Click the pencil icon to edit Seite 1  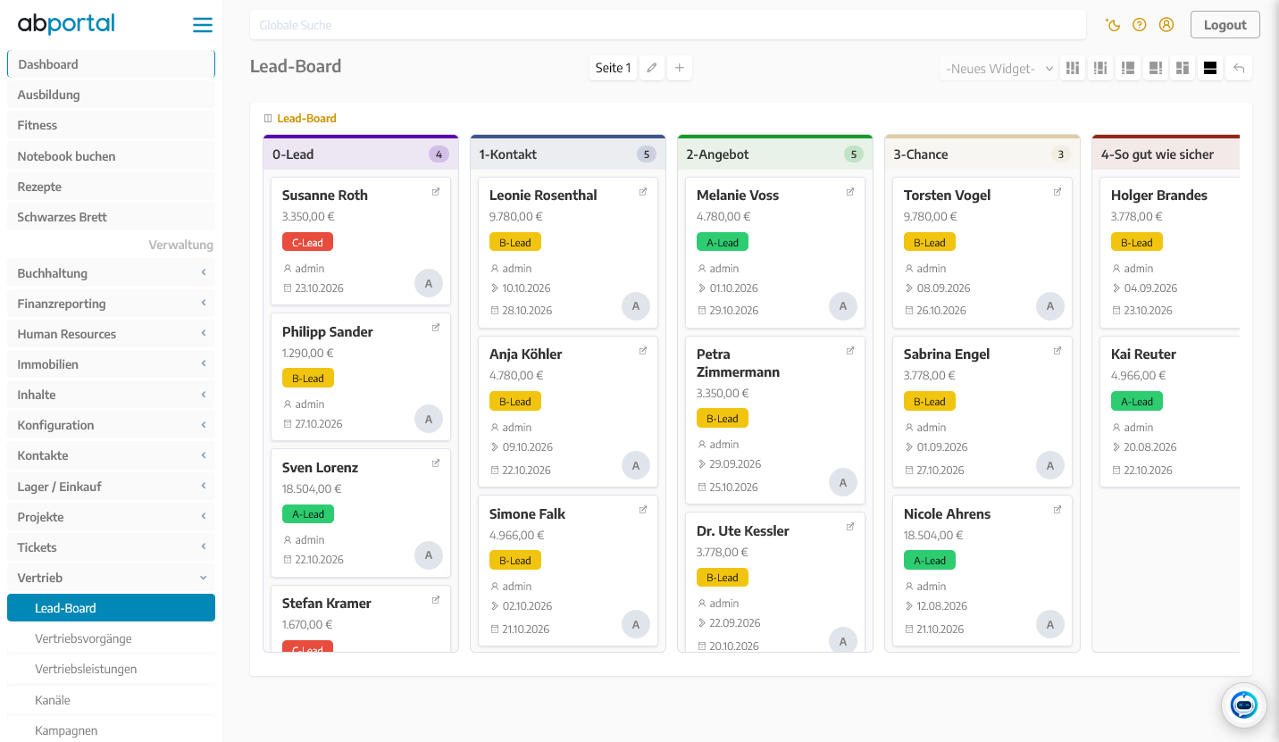652,68
